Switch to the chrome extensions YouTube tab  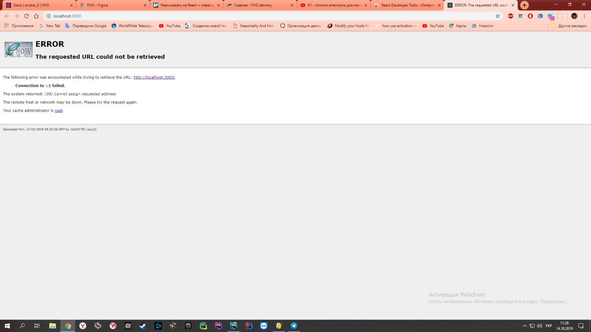point(334,5)
